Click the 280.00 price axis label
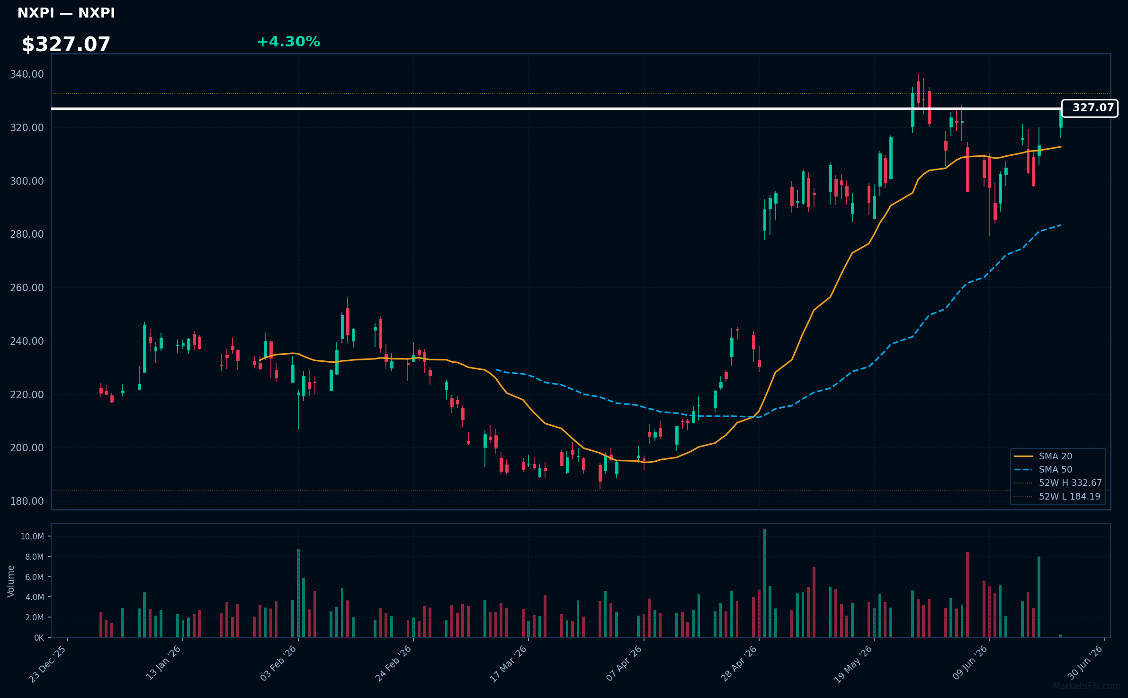 click(27, 234)
